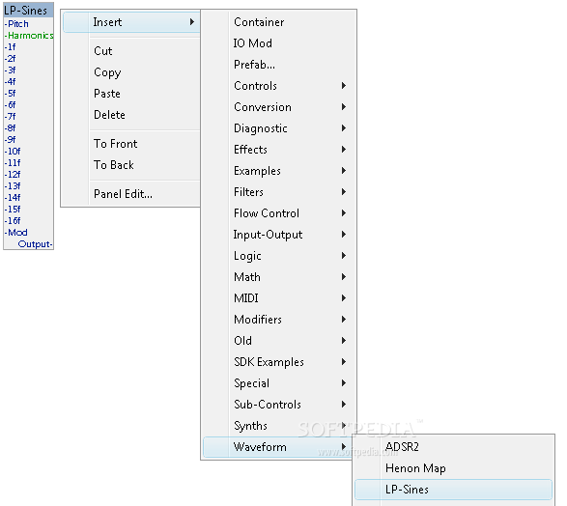Expand the Math submenu
Image resolution: width=567 pixels, height=506 pixels.
[x=278, y=277]
